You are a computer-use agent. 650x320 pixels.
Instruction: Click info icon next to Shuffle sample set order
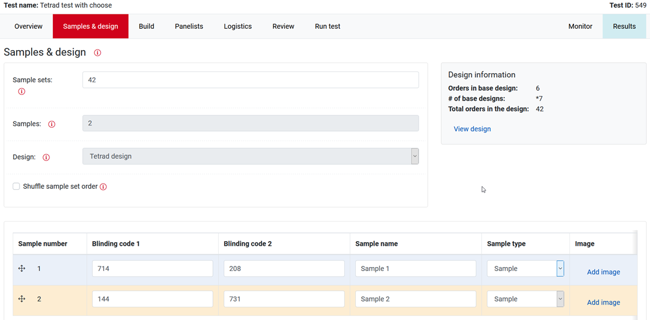104,187
